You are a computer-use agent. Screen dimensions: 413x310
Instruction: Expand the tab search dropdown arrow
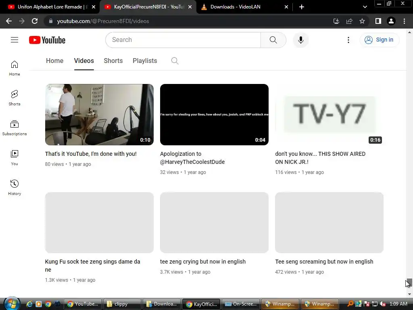[365, 7]
